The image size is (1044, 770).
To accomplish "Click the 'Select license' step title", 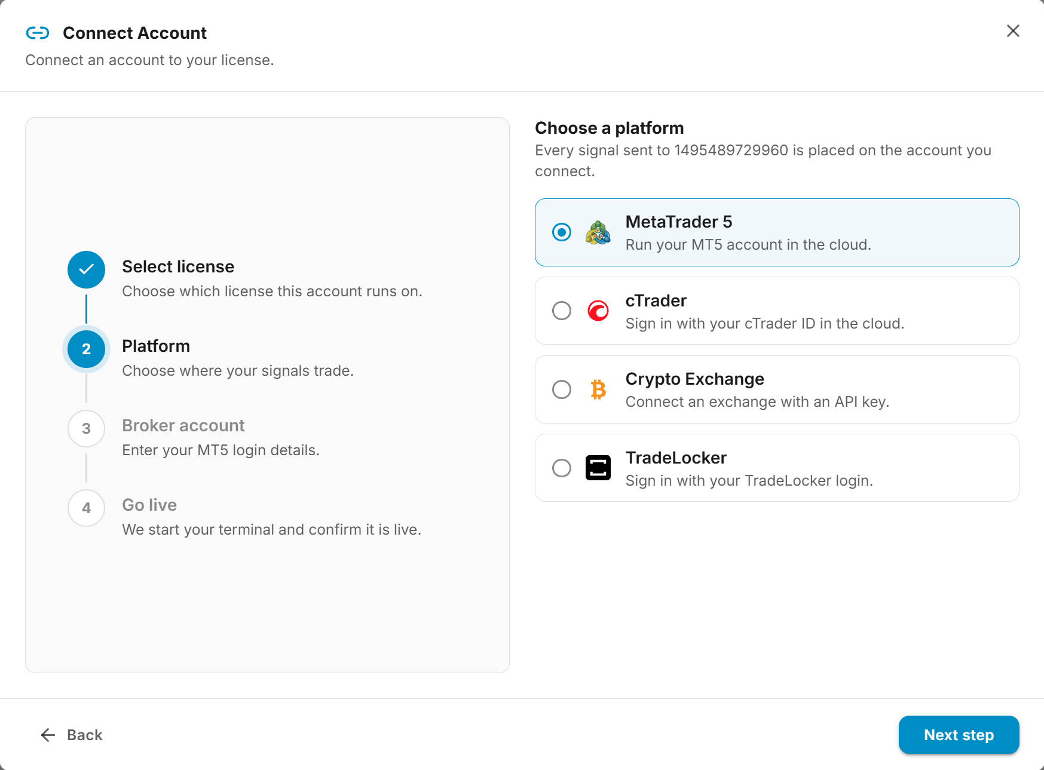I will [x=178, y=266].
